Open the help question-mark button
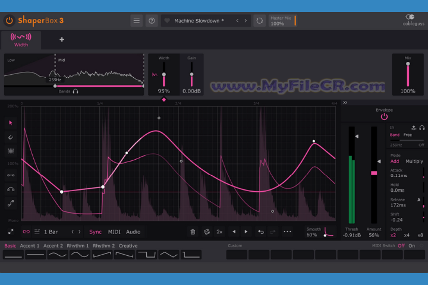 pos(152,21)
